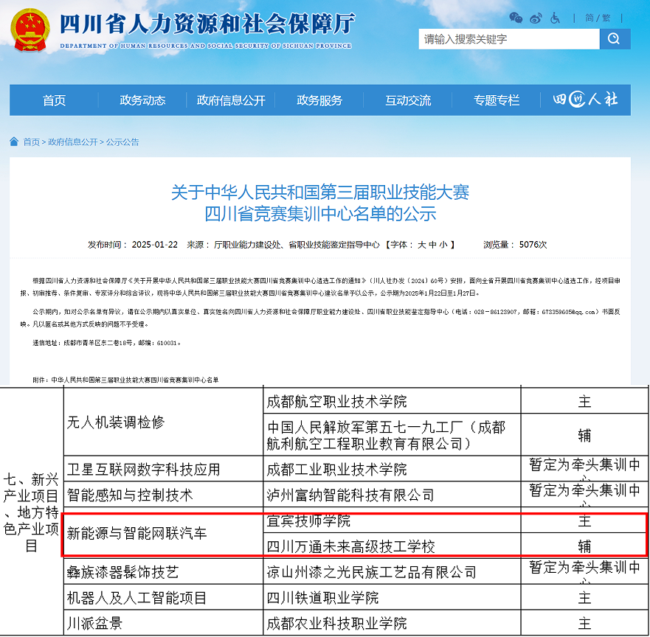Screen dimensions: 650x637
Task: Open the 政务动态 menu
Action: 142,100
